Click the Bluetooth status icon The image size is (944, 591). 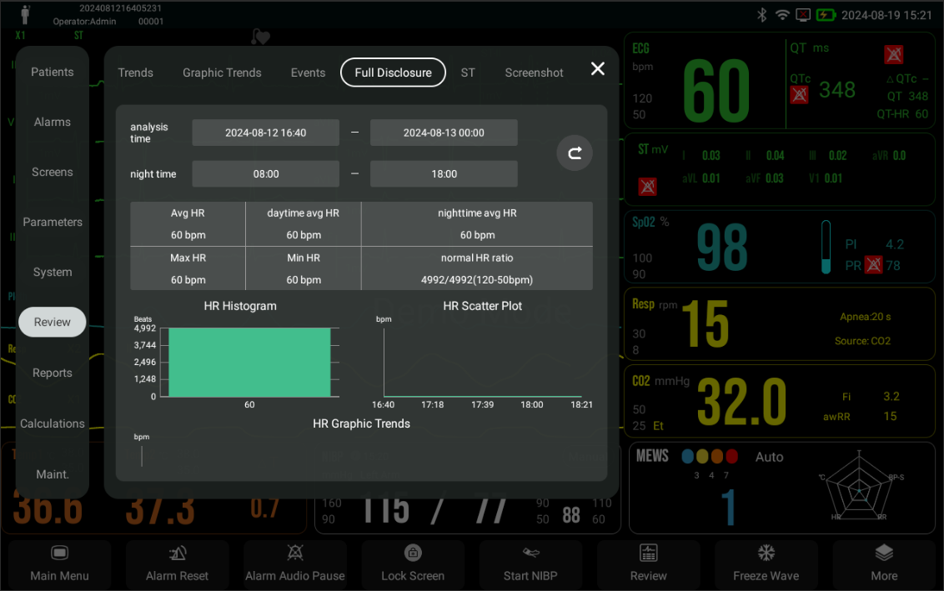(761, 13)
